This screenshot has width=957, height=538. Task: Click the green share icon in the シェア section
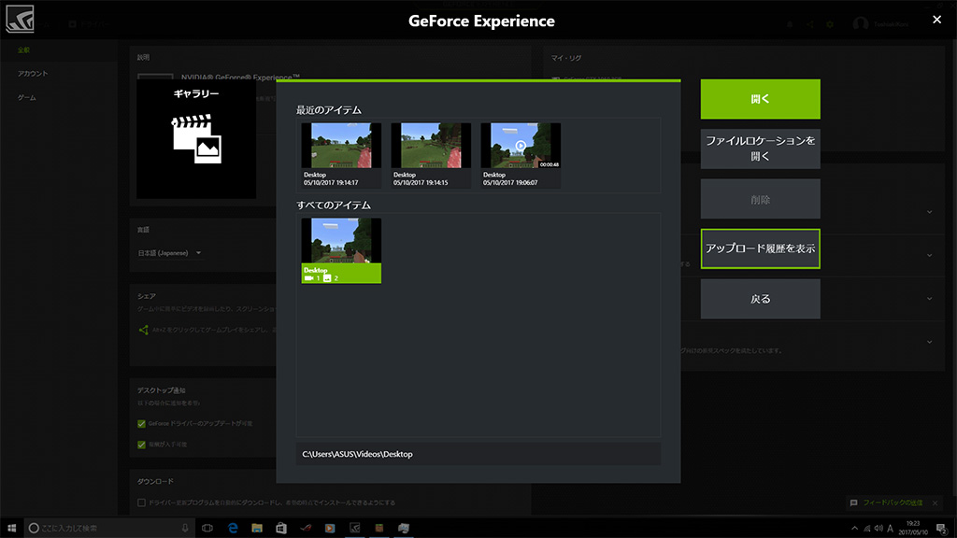[x=143, y=330]
